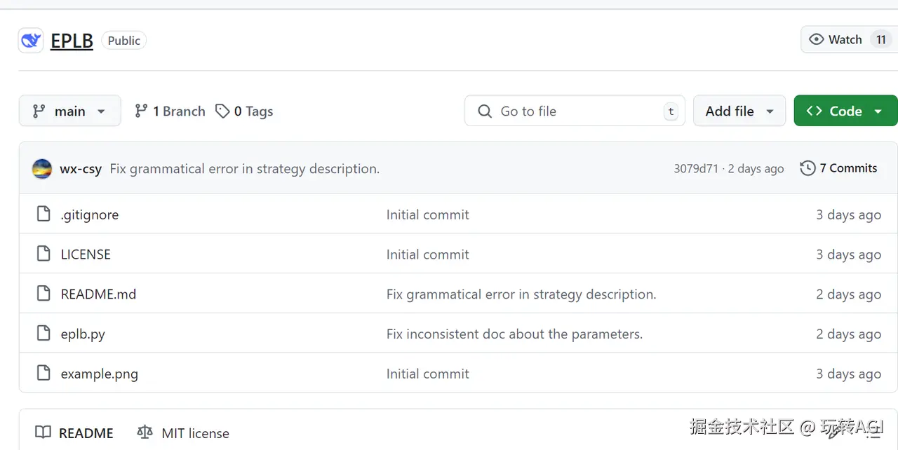Click the wx-csy user avatar

coord(42,169)
